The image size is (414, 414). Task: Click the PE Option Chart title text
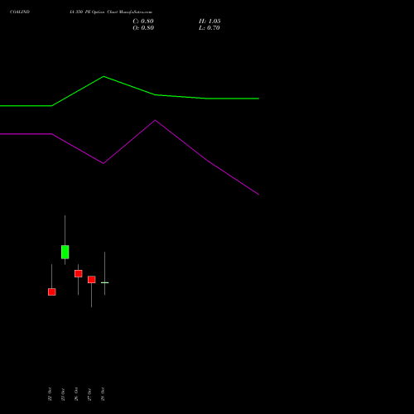click(x=111, y=12)
